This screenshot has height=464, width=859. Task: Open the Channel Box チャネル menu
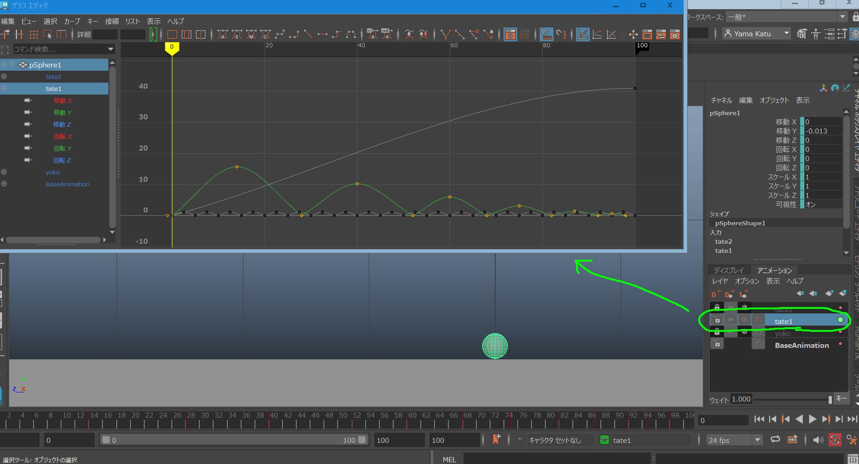(721, 100)
